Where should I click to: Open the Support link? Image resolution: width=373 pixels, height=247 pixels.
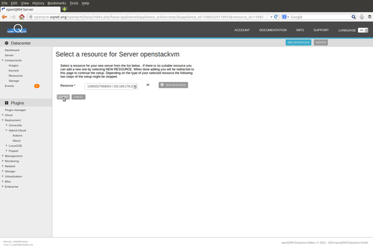point(321,30)
